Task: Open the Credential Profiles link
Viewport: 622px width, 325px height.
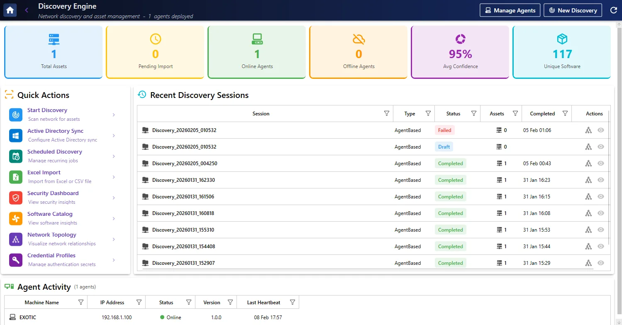Action: 51,255
